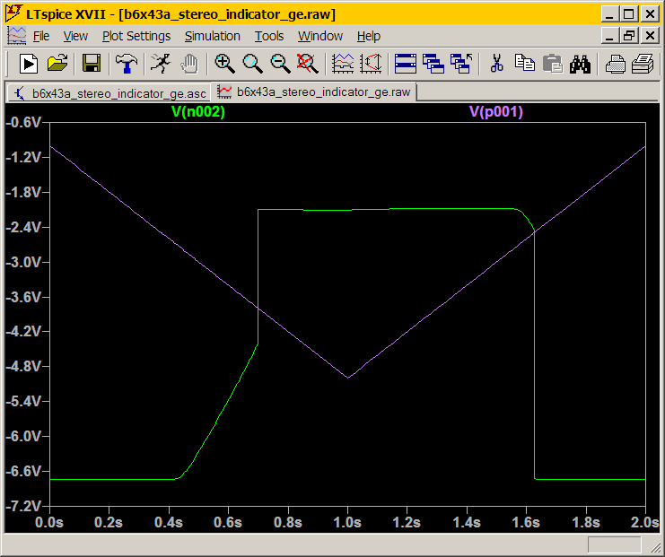Click the green V(n002) trace label

click(198, 112)
